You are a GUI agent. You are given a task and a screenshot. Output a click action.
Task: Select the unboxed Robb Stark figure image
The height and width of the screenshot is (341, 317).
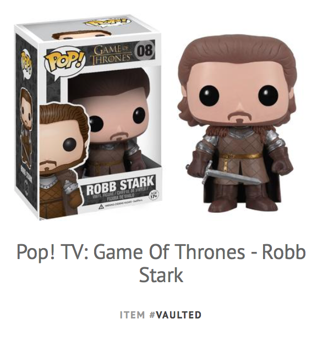point(236,123)
